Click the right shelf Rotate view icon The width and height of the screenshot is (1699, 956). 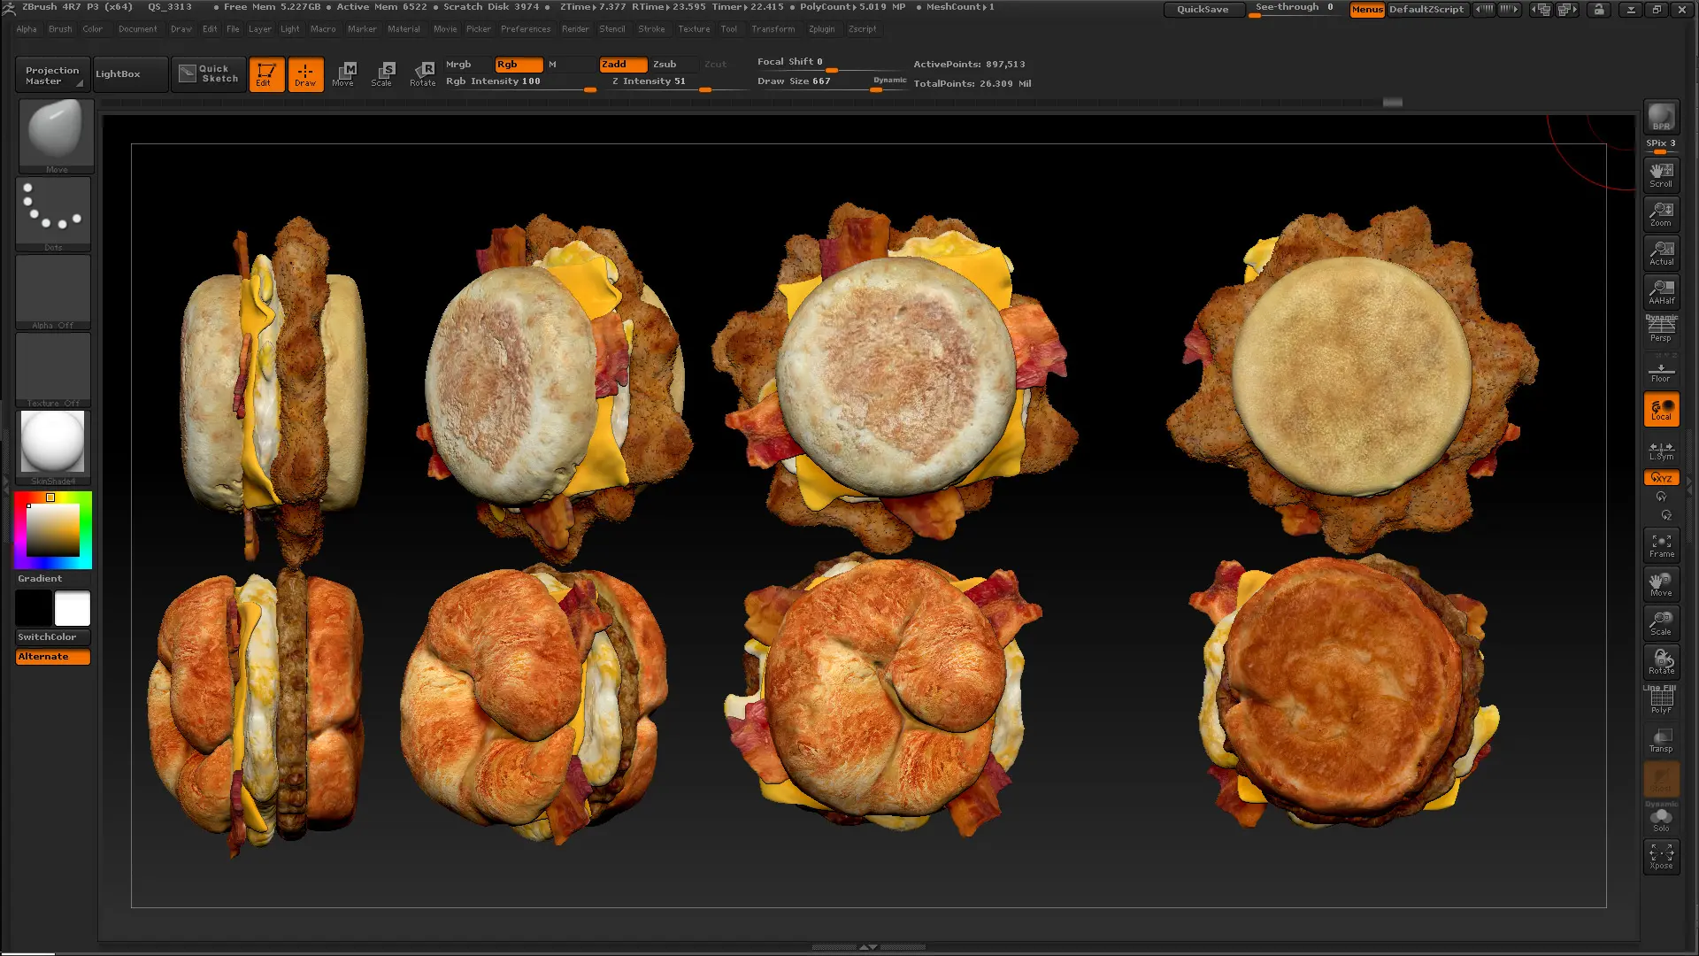(x=1661, y=662)
